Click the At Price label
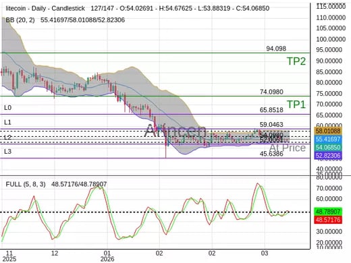Screen dimensions: 351x263 click(x=288, y=148)
